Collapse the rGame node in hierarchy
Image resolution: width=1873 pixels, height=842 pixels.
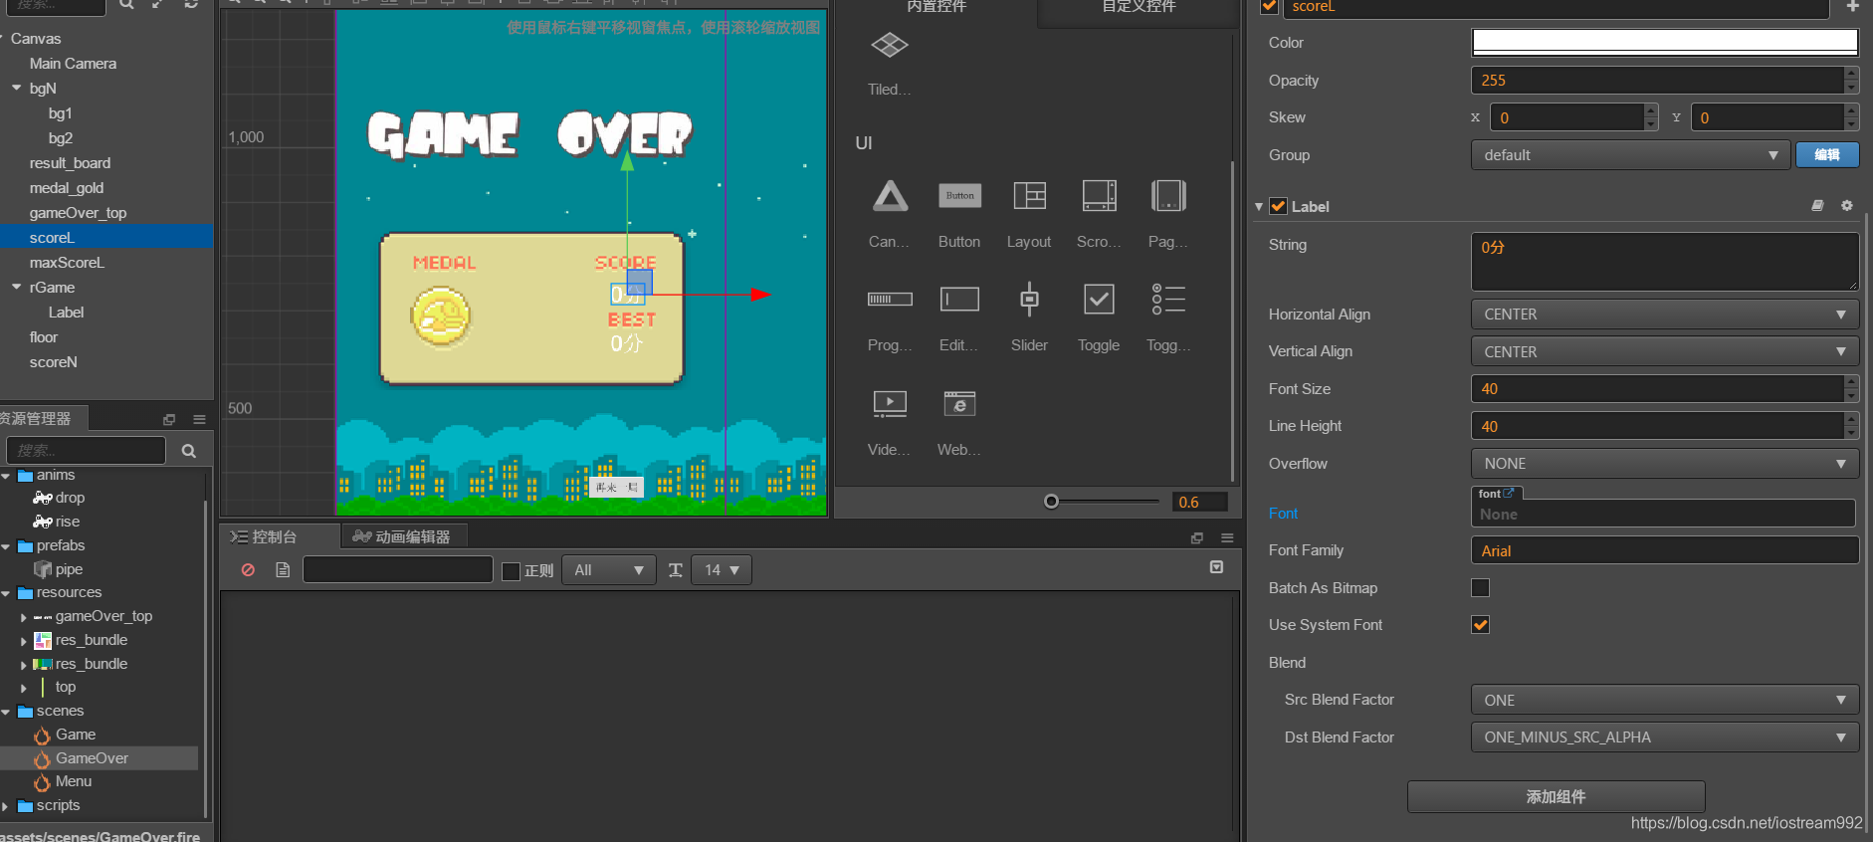click(17, 287)
